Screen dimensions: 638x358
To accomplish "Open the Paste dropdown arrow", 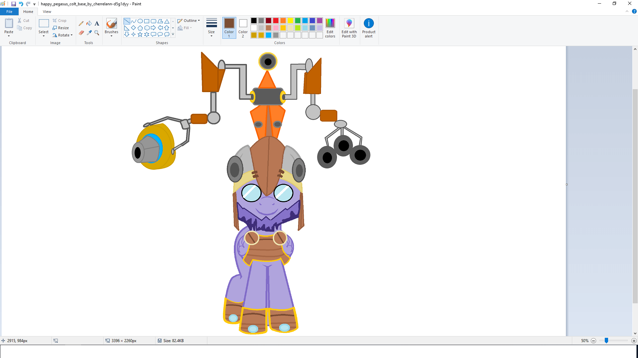I will pyautogui.click(x=9, y=36).
